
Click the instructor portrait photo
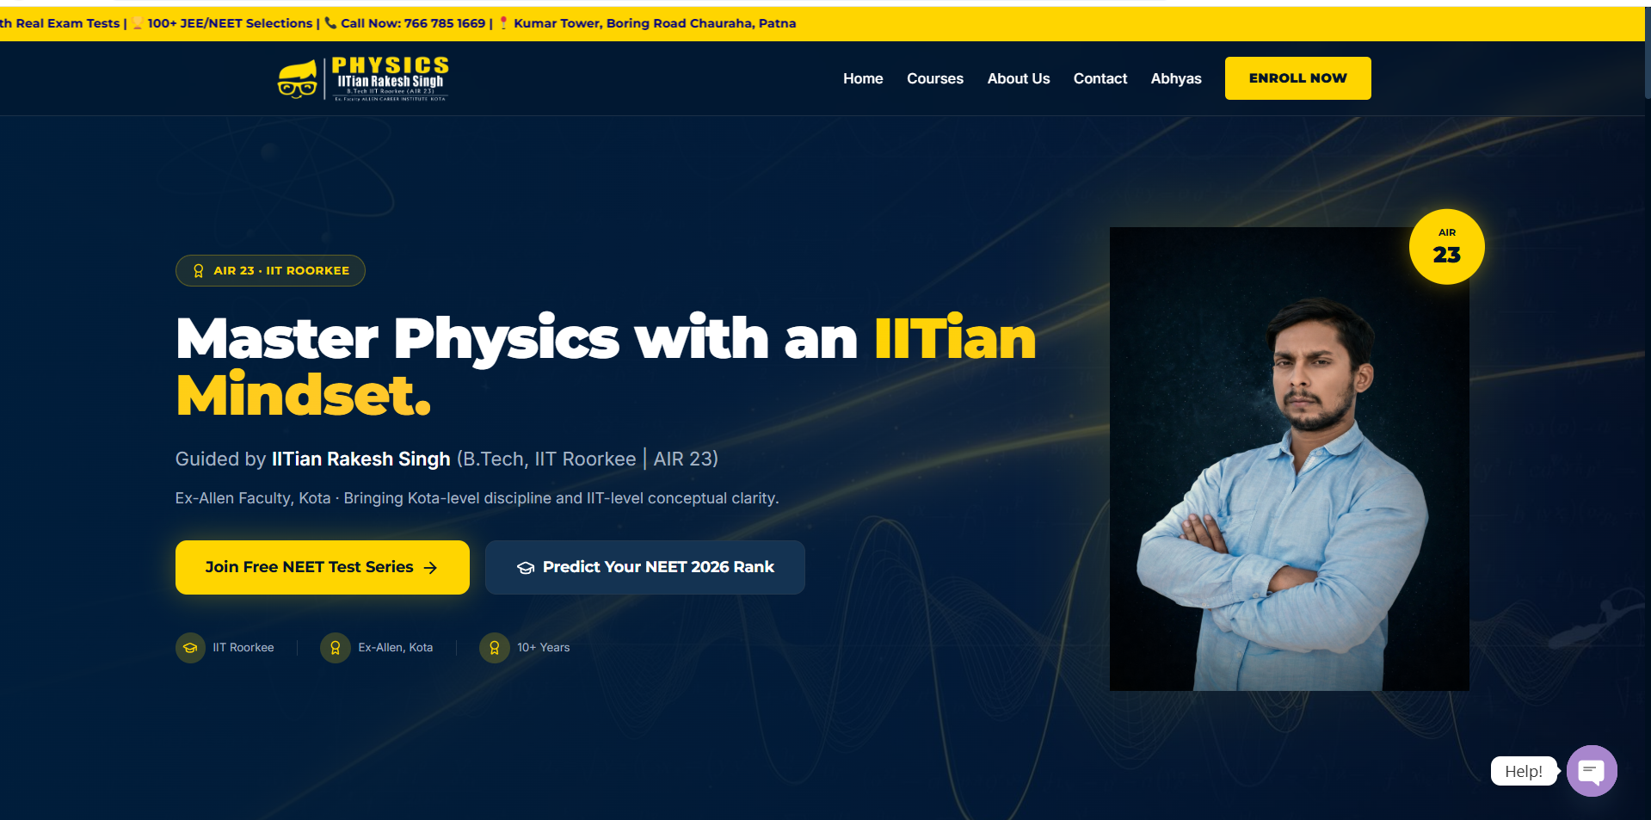click(1289, 459)
